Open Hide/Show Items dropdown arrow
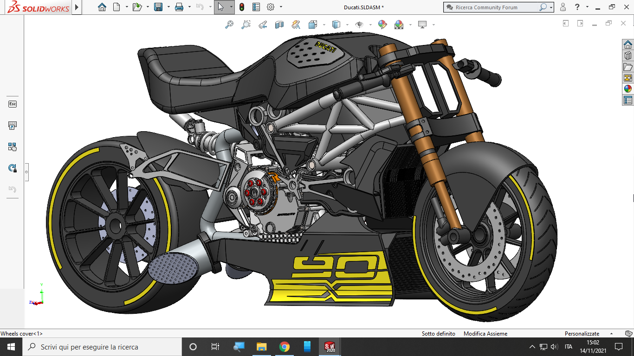Viewport: 634px width, 356px height. [369, 25]
